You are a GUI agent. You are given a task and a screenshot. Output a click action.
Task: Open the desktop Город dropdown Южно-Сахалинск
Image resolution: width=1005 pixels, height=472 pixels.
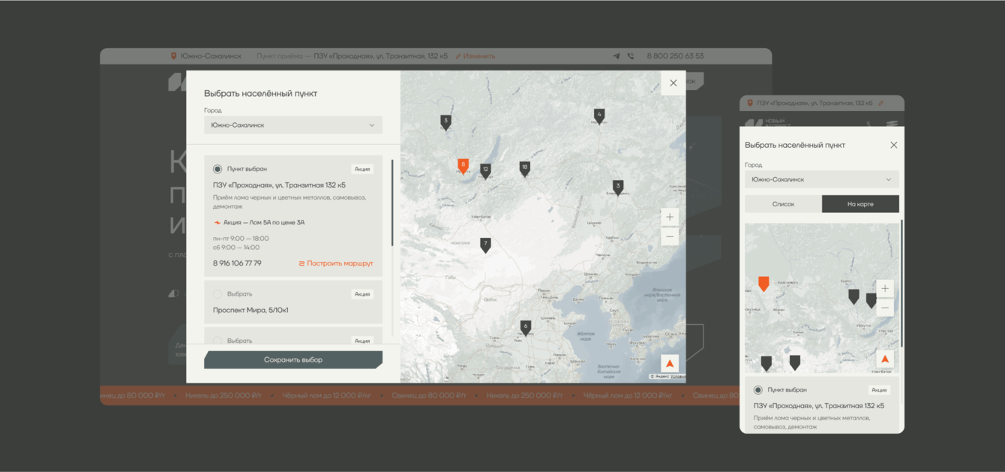293,125
